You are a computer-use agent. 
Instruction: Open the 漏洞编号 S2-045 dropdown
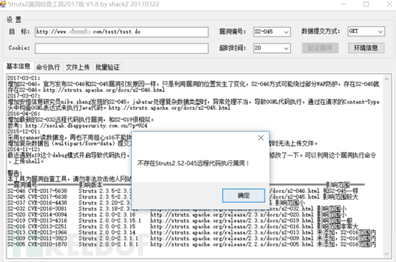(272, 32)
